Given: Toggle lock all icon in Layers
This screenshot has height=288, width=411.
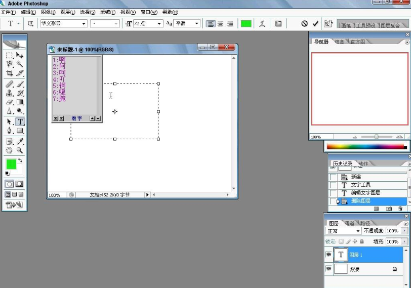Looking at the screenshot, I should pos(362,241).
